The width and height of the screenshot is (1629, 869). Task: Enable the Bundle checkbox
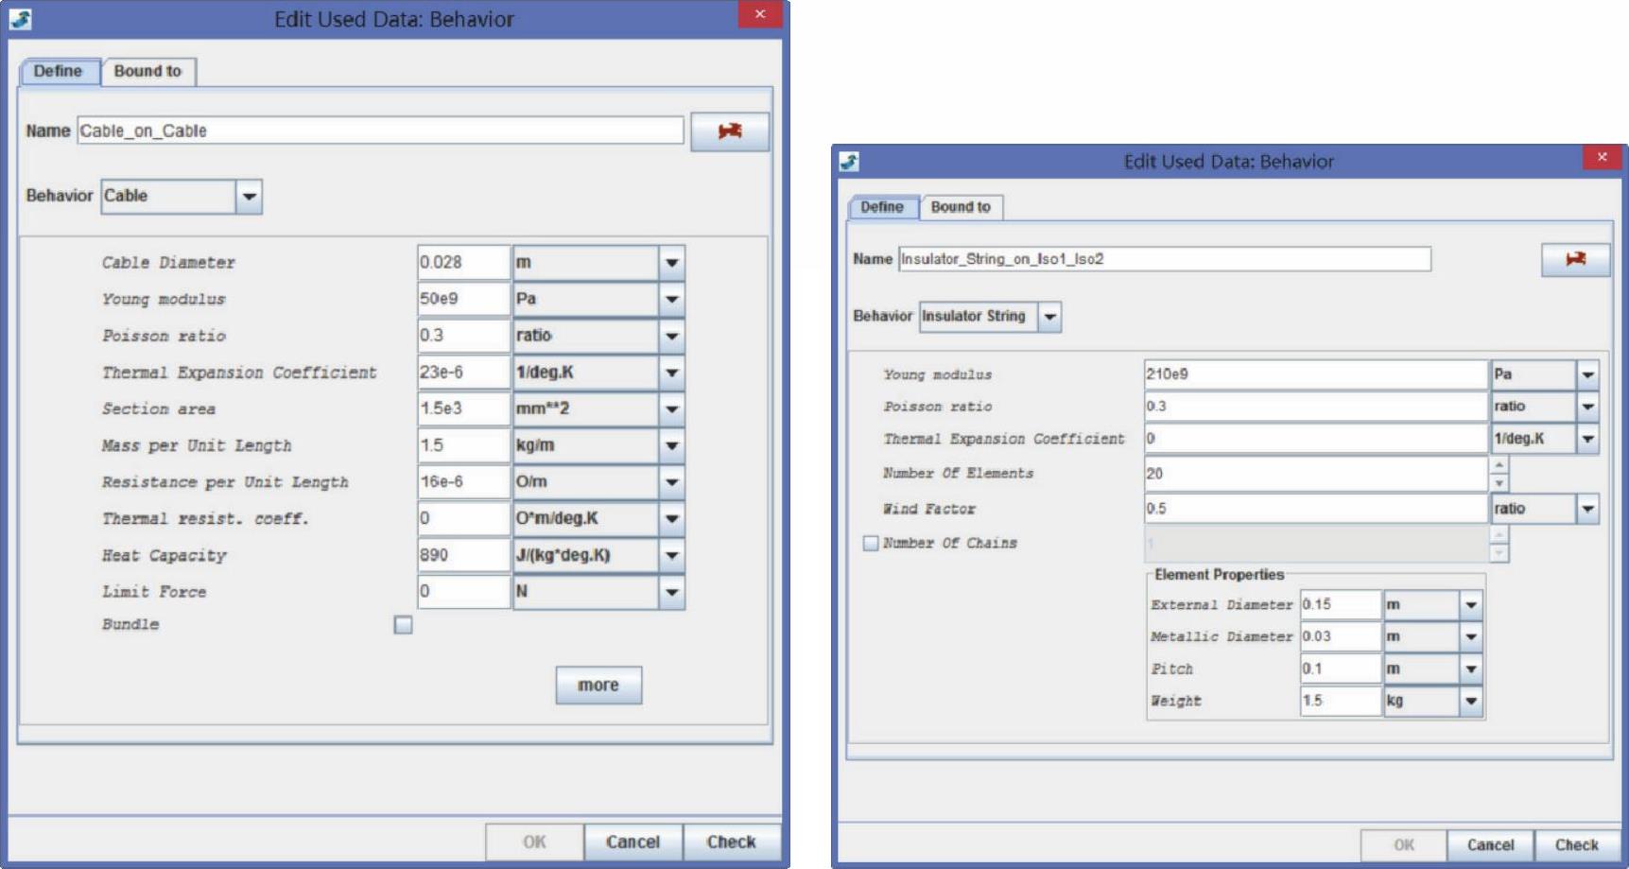(x=404, y=625)
